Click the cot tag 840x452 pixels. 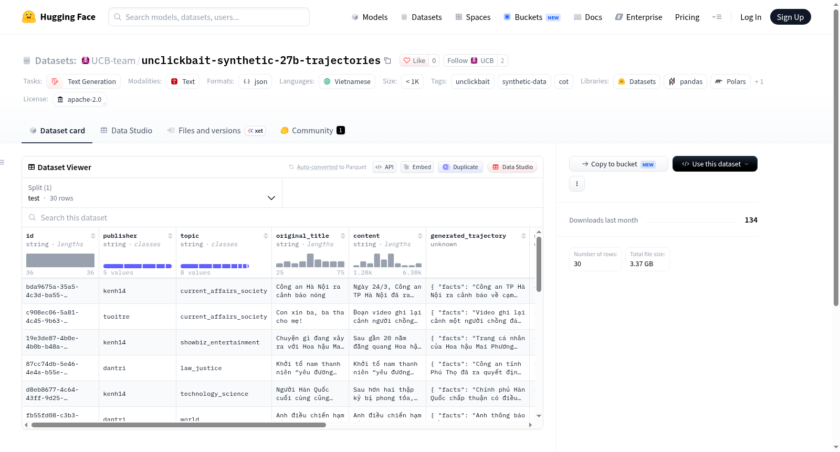564,81
